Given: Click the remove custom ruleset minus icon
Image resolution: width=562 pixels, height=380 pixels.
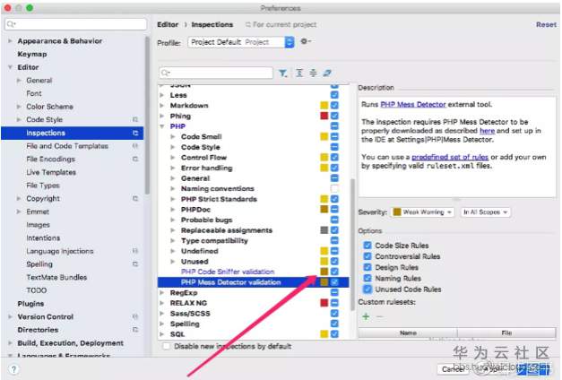Looking at the screenshot, I should (x=379, y=316).
